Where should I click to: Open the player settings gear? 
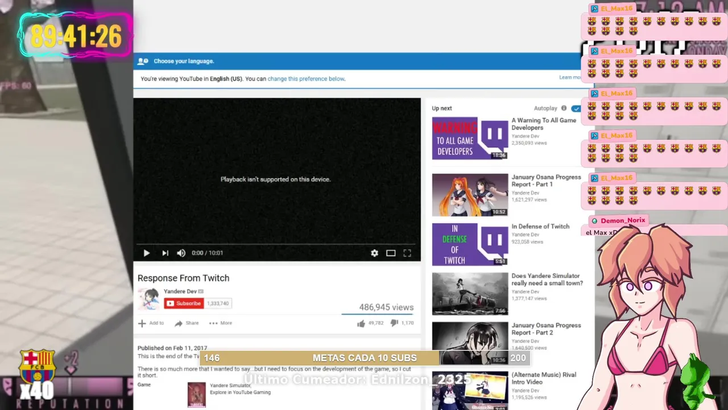coord(374,253)
